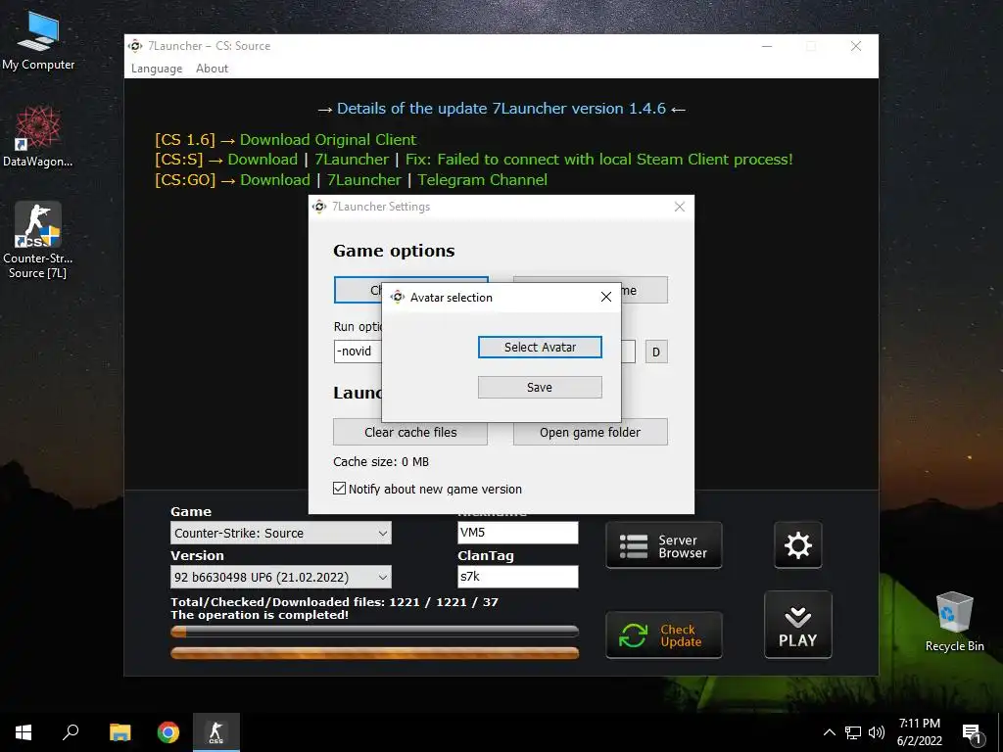1003x752 pixels.
Task: Open the gear settings icon in launcher
Action: click(797, 545)
